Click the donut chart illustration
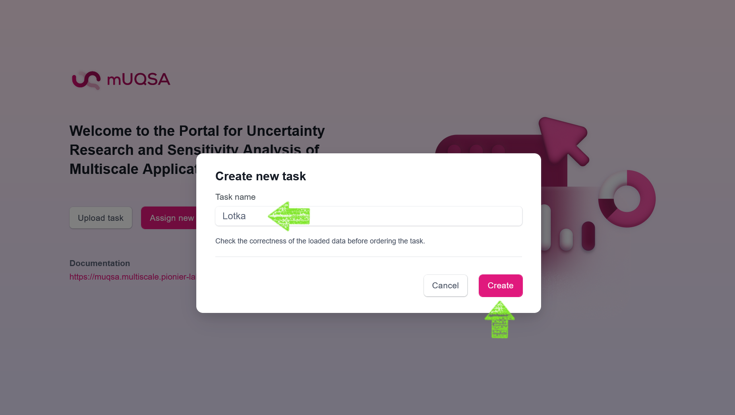This screenshot has height=415, width=735. (627, 199)
